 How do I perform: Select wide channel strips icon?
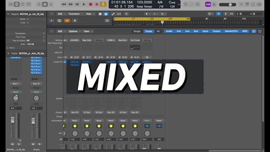click(260, 31)
